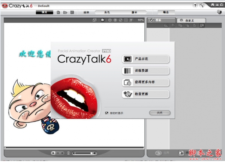Mute audio with left speaker icon

(74, 153)
